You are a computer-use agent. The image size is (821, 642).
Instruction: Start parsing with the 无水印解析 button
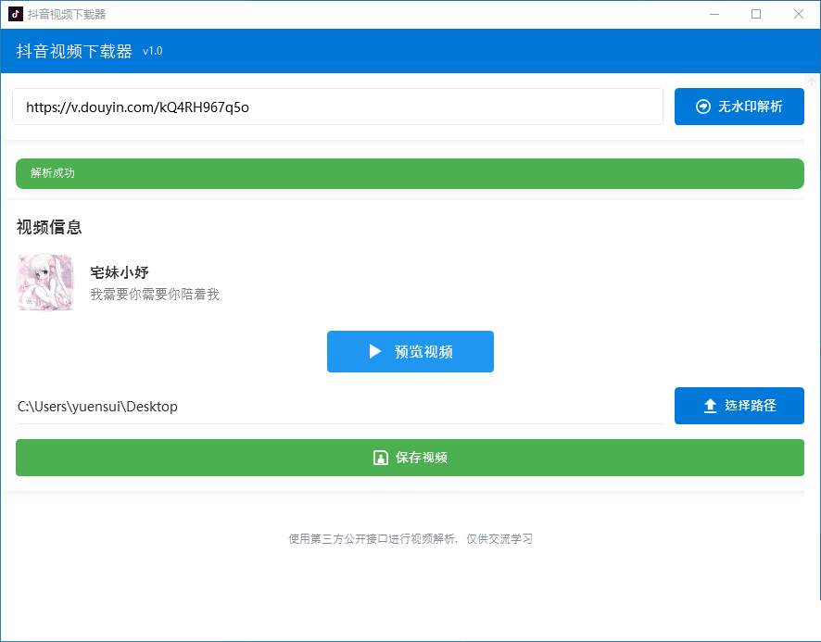click(x=739, y=106)
